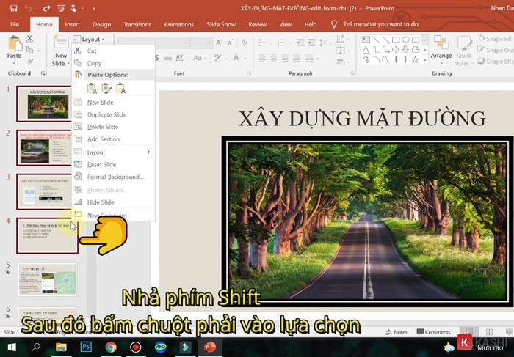514x357 pixels.
Task: Expand the Layout submenu in context menu
Action: [148, 152]
